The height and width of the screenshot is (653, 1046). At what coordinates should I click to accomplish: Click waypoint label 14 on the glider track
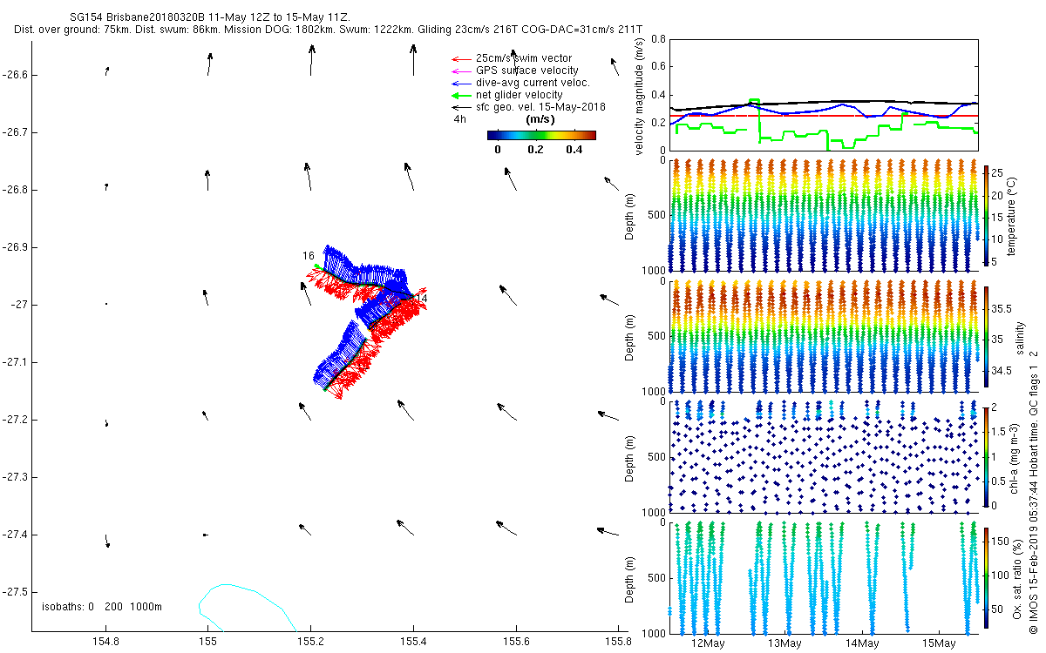coord(421,299)
